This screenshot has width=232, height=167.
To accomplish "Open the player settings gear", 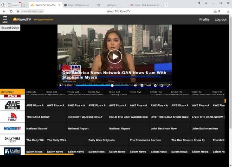I will pos(155,85).
